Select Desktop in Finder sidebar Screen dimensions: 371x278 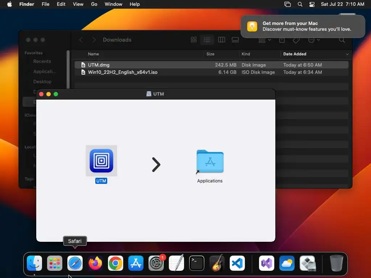[x=42, y=81]
